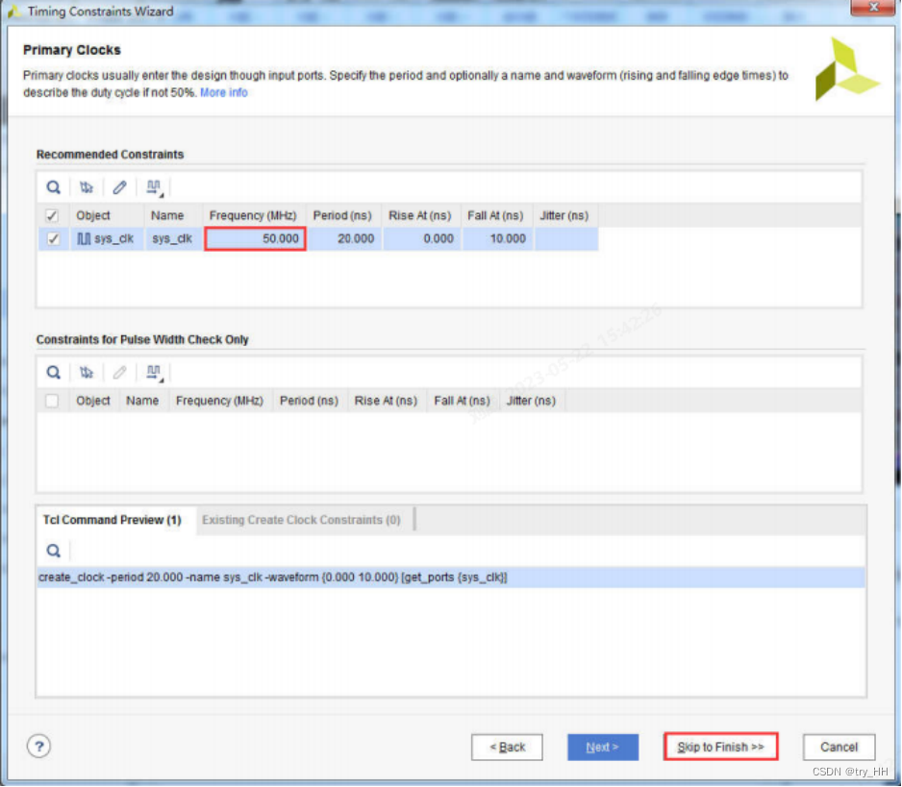Click the Period (ns) header in Recommended Constraints
Screen dimensions: 902x787
click(x=342, y=215)
